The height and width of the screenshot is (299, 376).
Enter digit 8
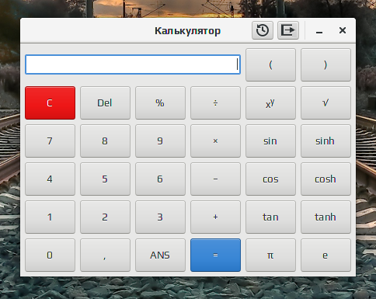coord(105,141)
